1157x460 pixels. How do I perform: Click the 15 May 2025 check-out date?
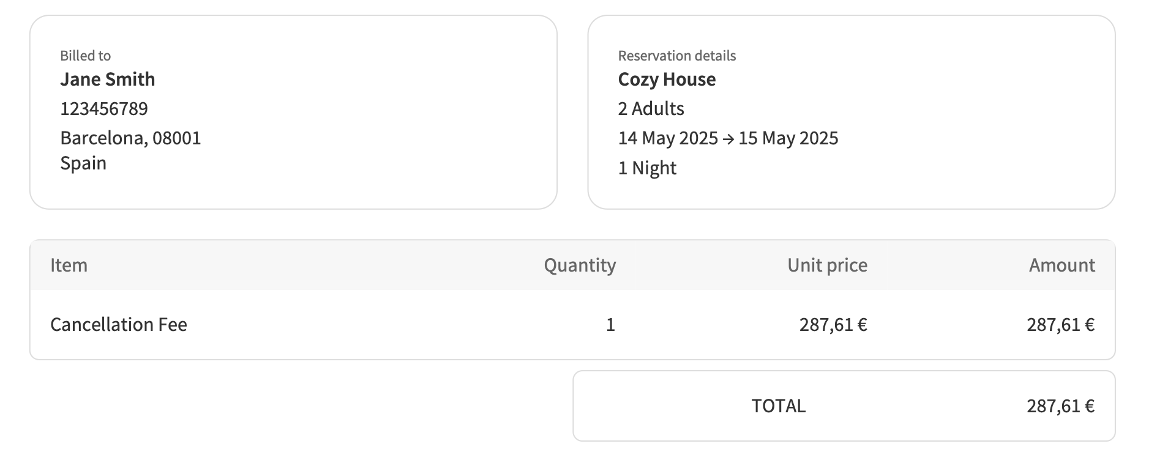pyautogui.click(x=788, y=138)
